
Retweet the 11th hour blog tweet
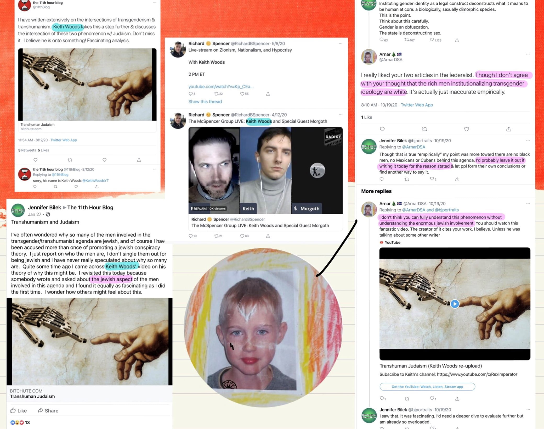pyautogui.click(x=70, y=160)
